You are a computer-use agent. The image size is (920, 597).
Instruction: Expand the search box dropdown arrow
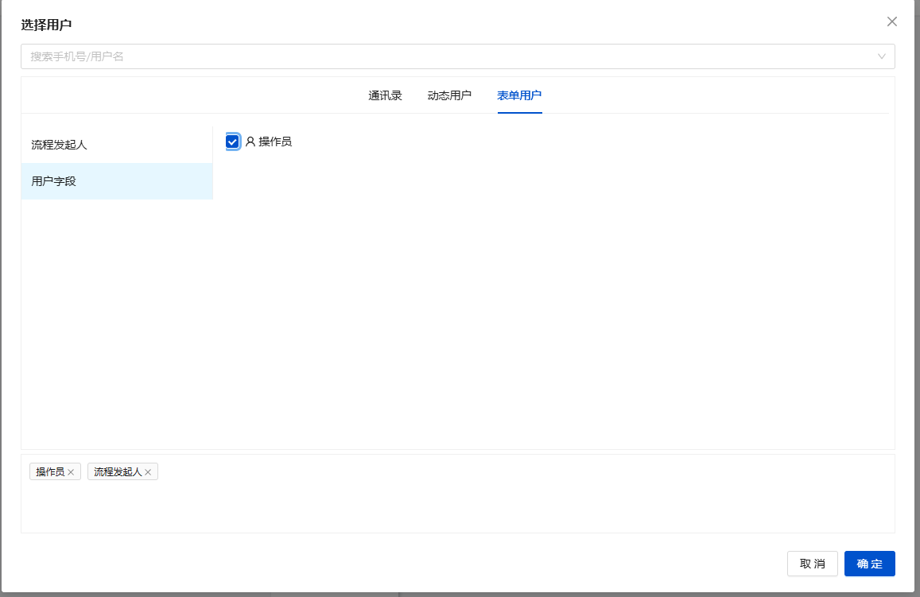(881, 56)
